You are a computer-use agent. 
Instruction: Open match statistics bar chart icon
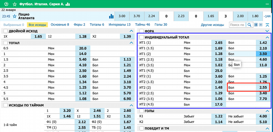[x=111, y=16]
